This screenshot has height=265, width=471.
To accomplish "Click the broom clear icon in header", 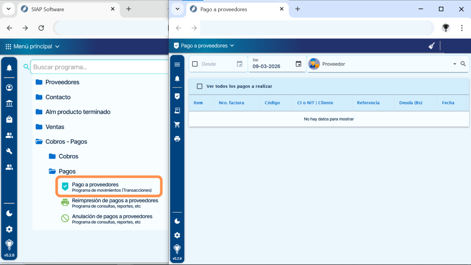I will point(431,46).
